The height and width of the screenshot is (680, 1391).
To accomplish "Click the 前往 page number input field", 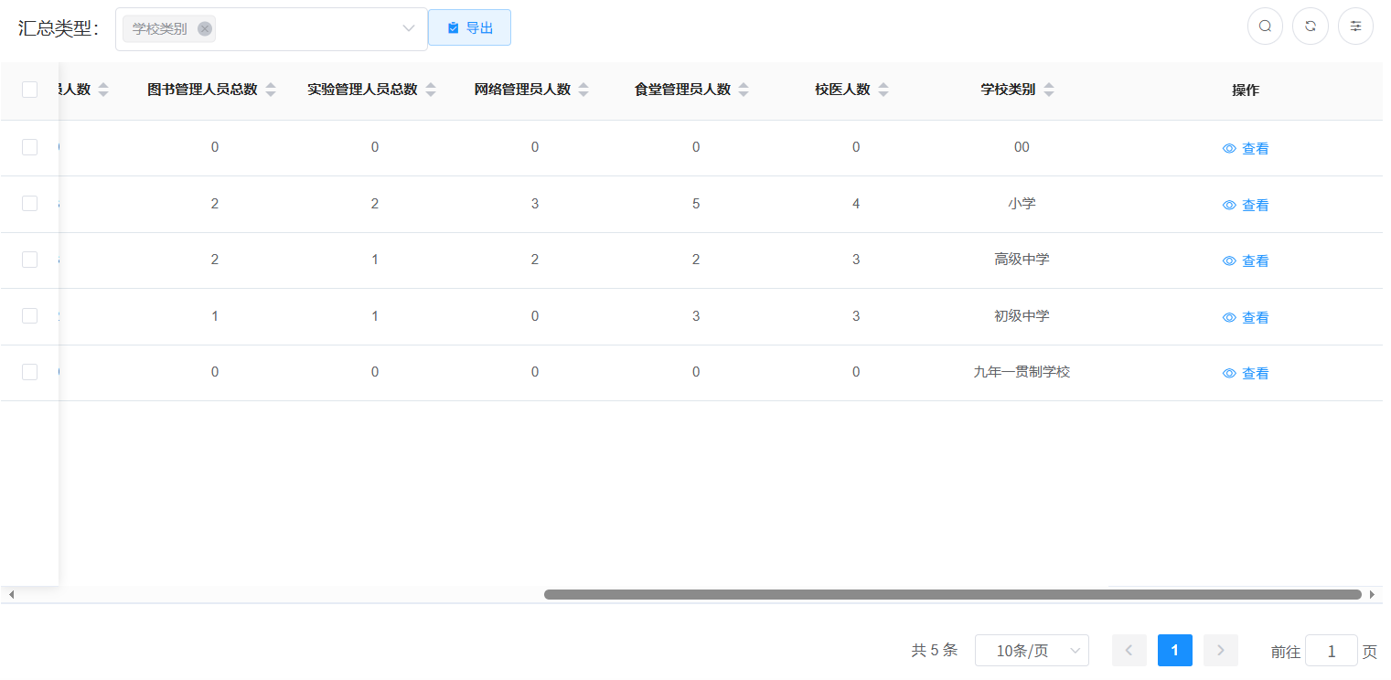I will [1331, 651].
